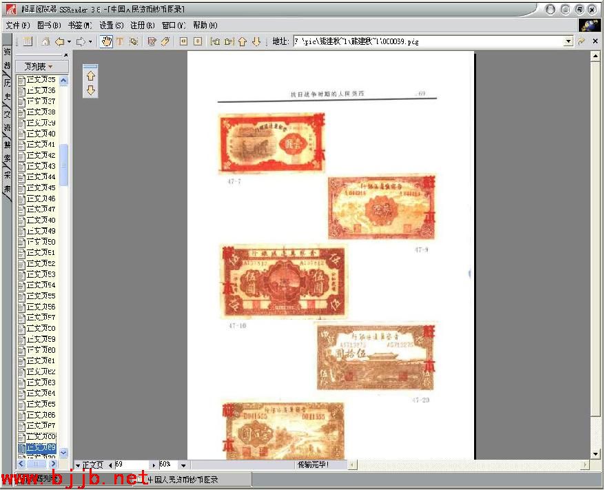Screen dimensions: 605x490
Task: Click the down arrow on the floating page panel
Action: point(91,90)
